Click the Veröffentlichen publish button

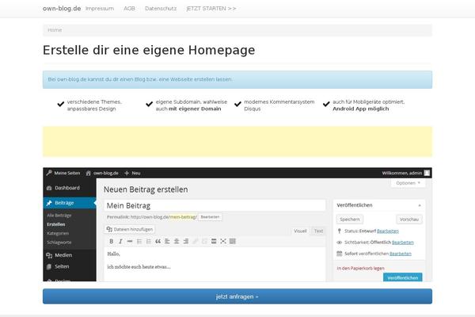[x=403, y=277]
